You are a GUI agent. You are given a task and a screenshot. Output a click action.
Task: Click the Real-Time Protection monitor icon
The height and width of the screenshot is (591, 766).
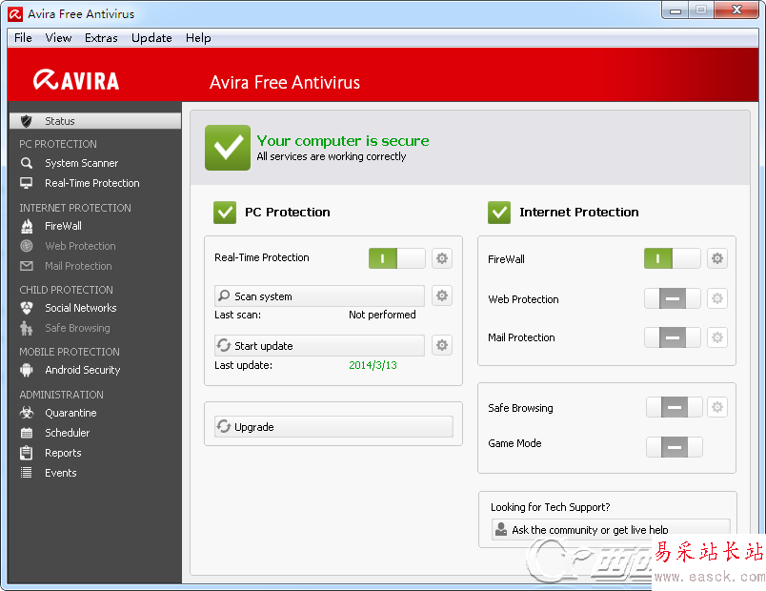click(x=27, y=183)
